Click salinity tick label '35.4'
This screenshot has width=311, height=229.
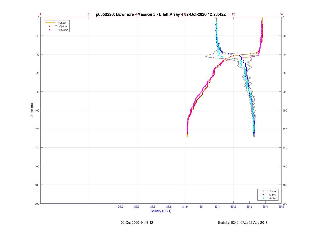(265, 207)
